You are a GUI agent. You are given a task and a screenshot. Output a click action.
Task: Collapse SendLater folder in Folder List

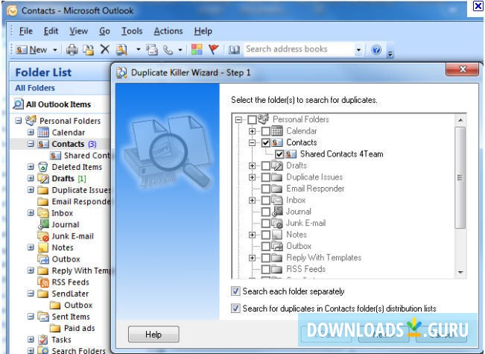pos(31,293)
